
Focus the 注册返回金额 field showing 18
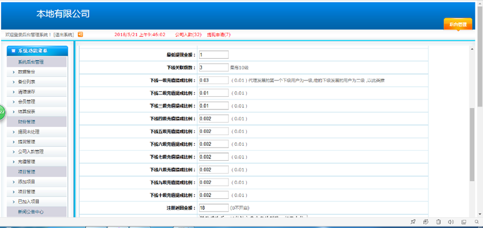click(x=214, y=207)
